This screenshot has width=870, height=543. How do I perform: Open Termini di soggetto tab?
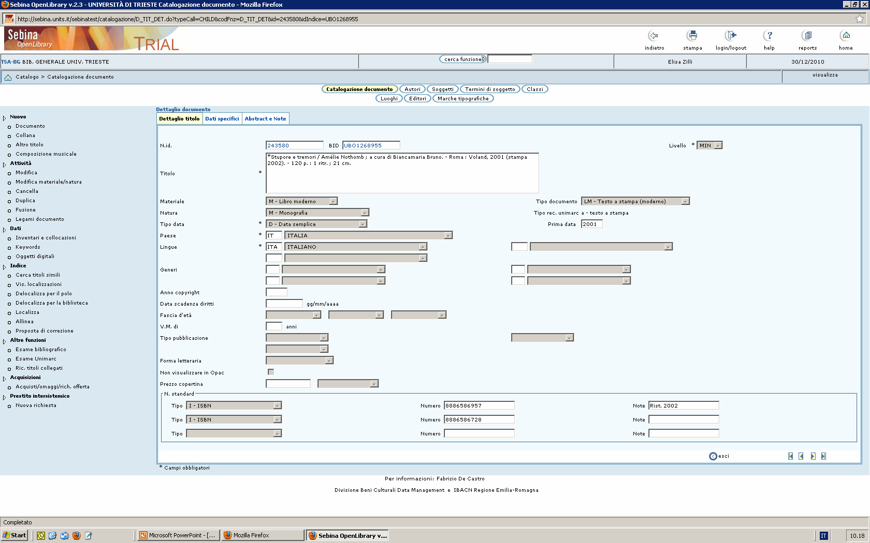[x=490, y=89]
